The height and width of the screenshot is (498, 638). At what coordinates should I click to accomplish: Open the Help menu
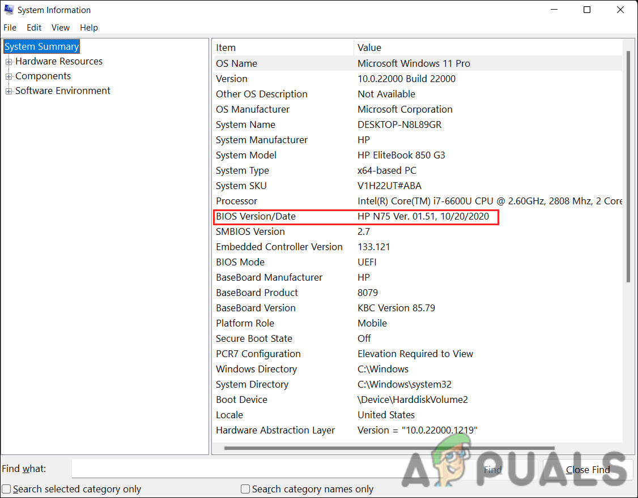pos(89,27)
